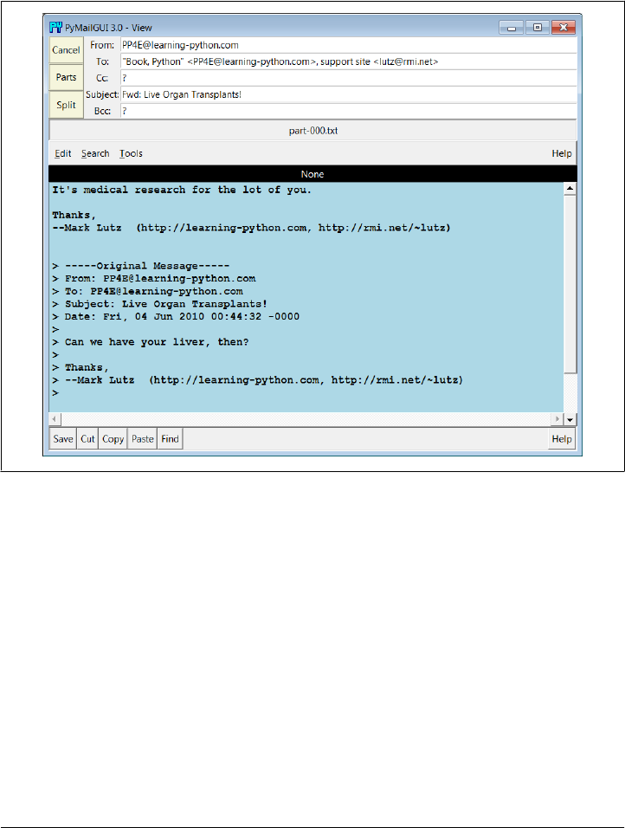Click the Split button

tap(66, 105)
